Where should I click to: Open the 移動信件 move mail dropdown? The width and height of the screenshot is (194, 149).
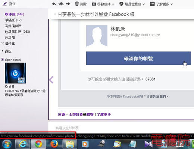coord(103,4)
